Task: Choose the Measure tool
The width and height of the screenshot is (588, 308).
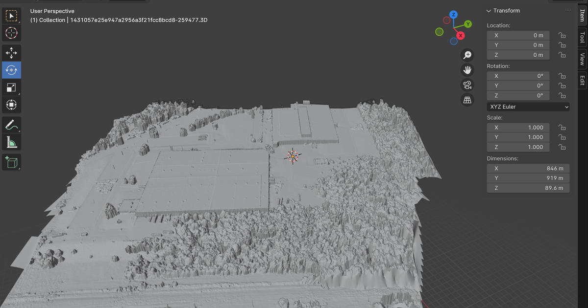Action: [12, 142]
